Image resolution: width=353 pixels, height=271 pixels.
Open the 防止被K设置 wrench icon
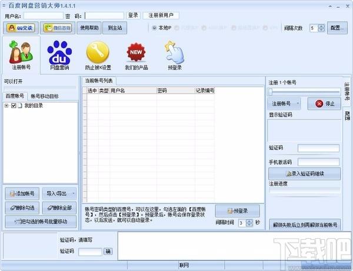coord(98,55)
